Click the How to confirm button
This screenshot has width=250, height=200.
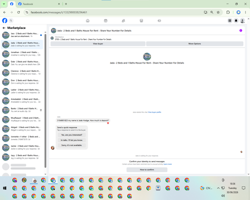(x=147, y=169)
